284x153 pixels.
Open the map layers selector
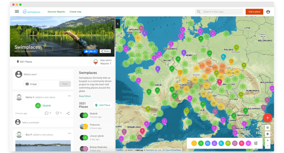pyautogui.click(x=268, y=134)
